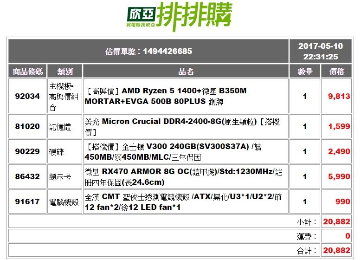361x260 pixels.
Task: Select barcode 91617
Action: [27, 202]
